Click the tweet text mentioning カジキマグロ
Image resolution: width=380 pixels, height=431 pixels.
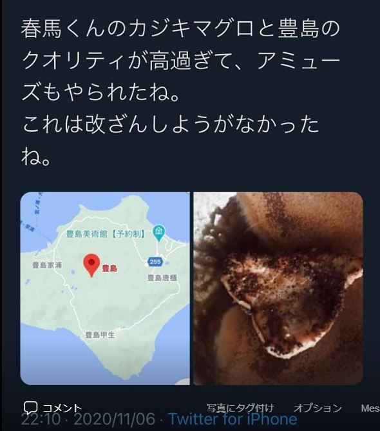tap(180, 61)
